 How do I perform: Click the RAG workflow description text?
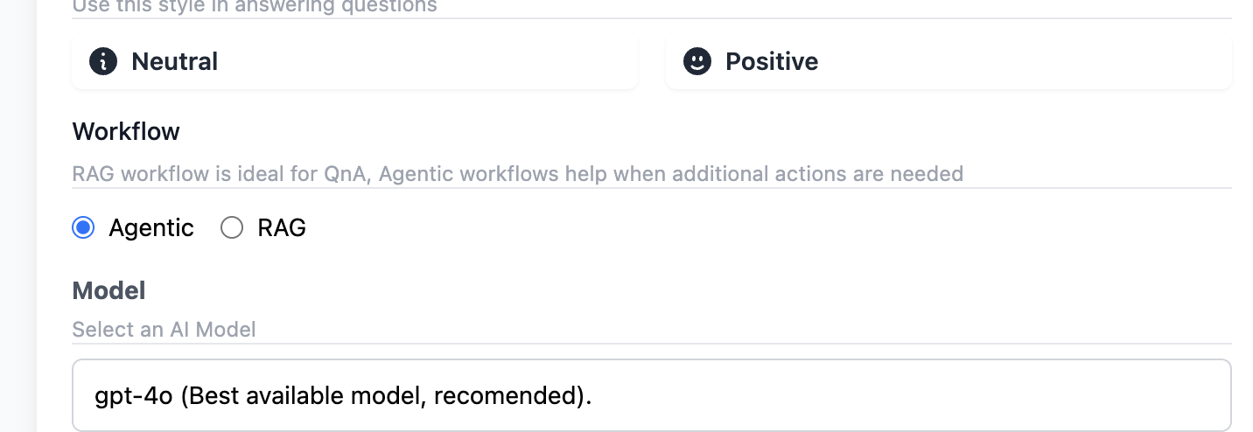pyautogui.click(x=517, y=173)
